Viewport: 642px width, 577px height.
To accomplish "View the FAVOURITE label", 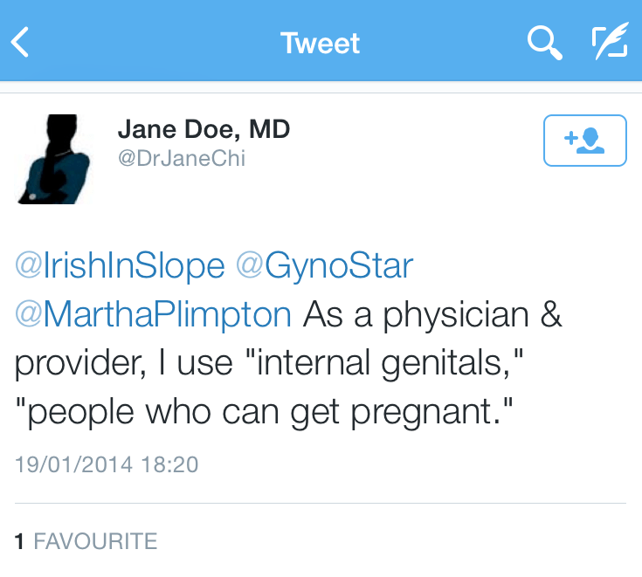I will pyautogui.click(x=95, y=541).
